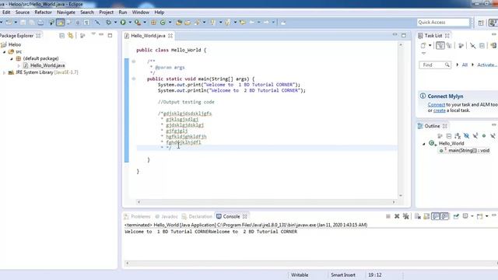Screen dimensions: 498x280
Task: Toggle Show Console on standard error change
Action: (444, 216)
